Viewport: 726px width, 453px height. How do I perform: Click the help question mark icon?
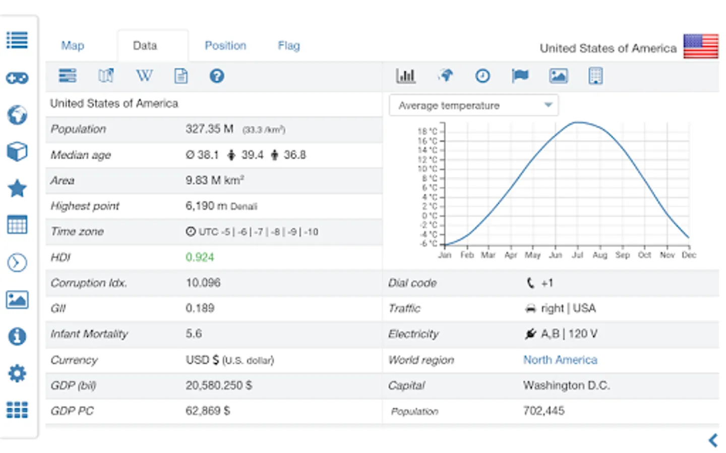[217, 76]
